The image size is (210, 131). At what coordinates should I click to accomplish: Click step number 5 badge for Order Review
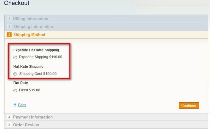click(9, 125)
